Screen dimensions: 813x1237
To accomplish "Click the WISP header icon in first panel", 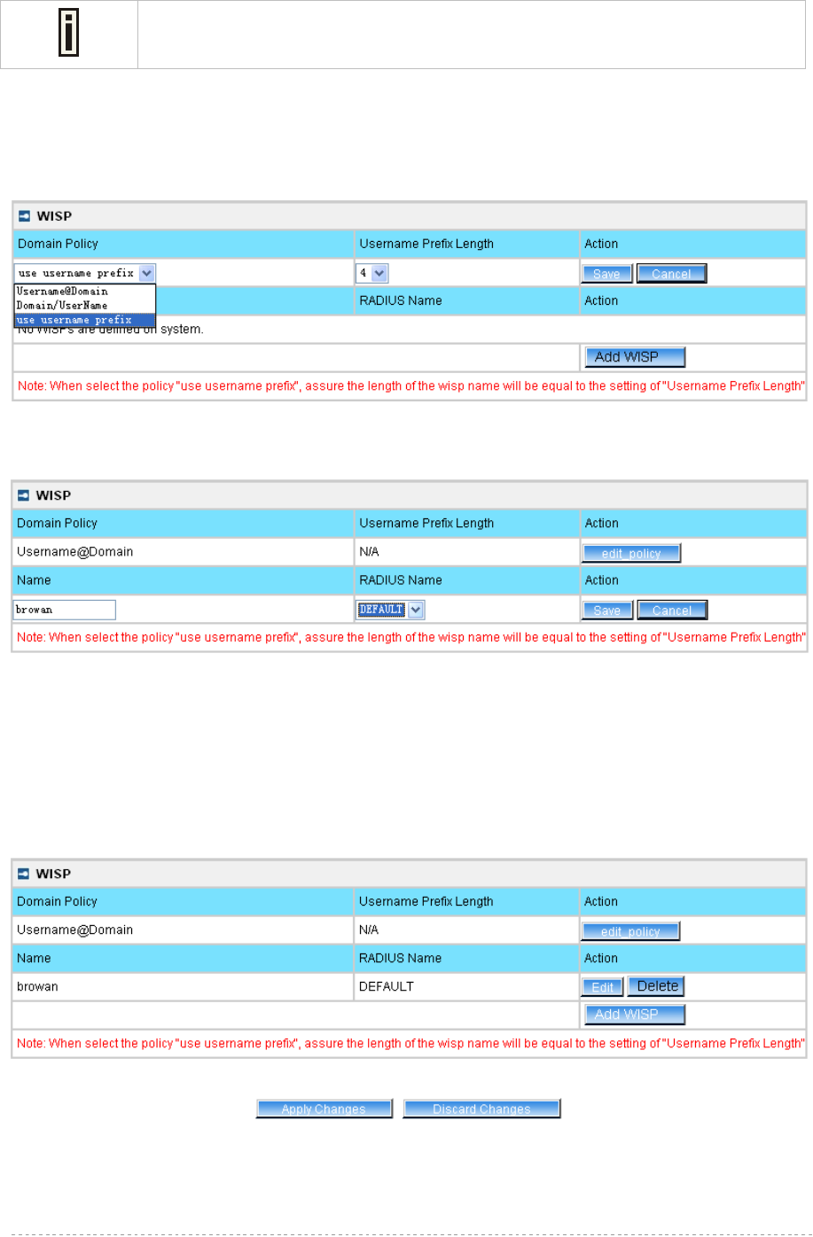I will 25,216.
